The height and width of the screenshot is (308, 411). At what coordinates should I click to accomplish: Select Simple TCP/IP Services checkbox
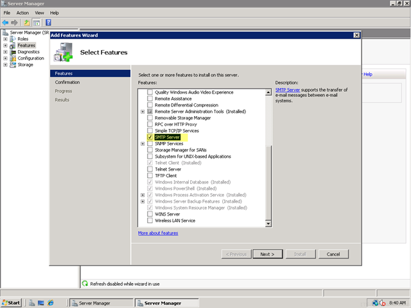(150, 131)
